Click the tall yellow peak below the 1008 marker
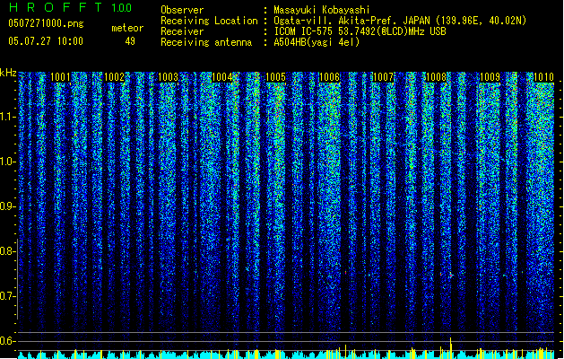 (451, 347)
